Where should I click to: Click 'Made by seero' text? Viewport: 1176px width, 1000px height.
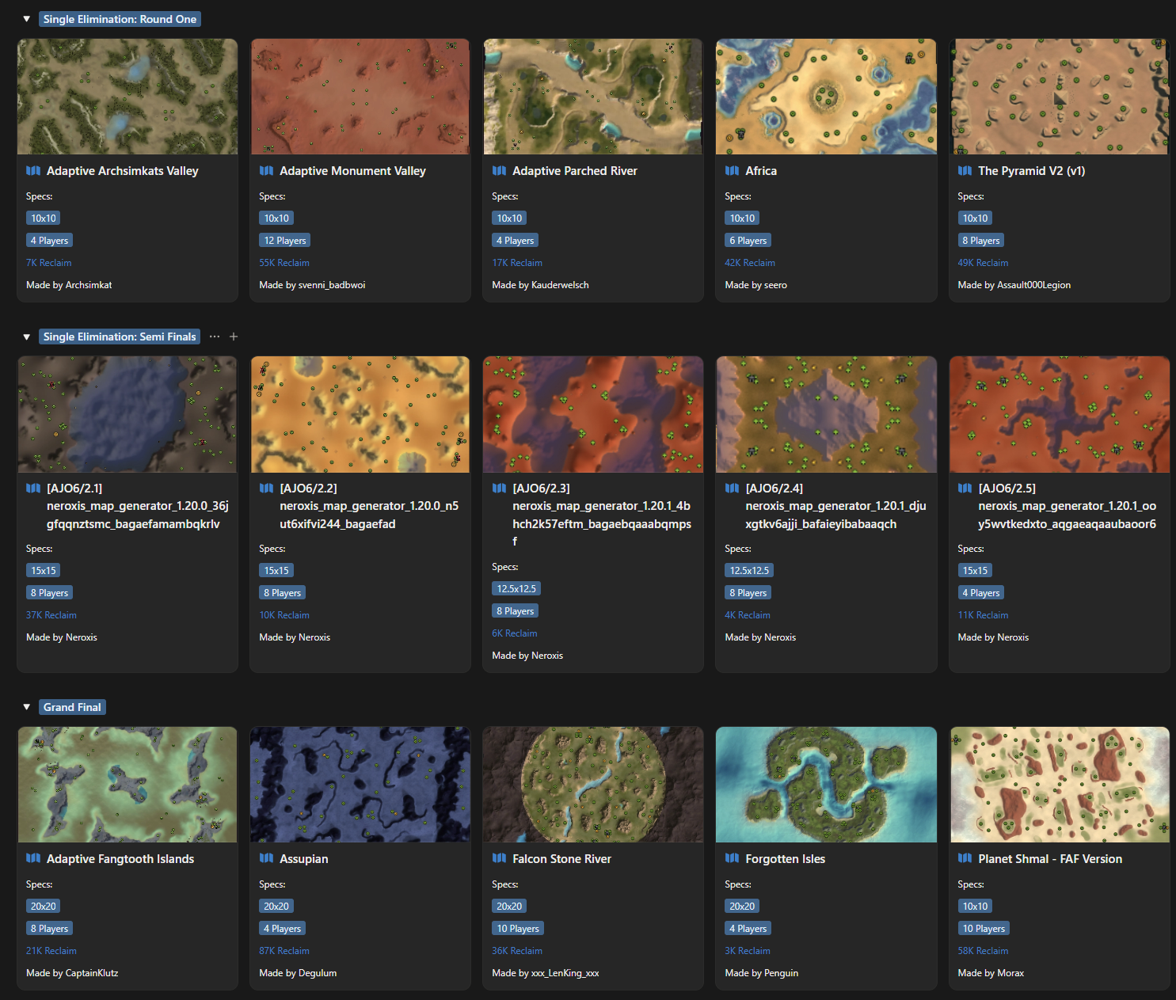755,285
